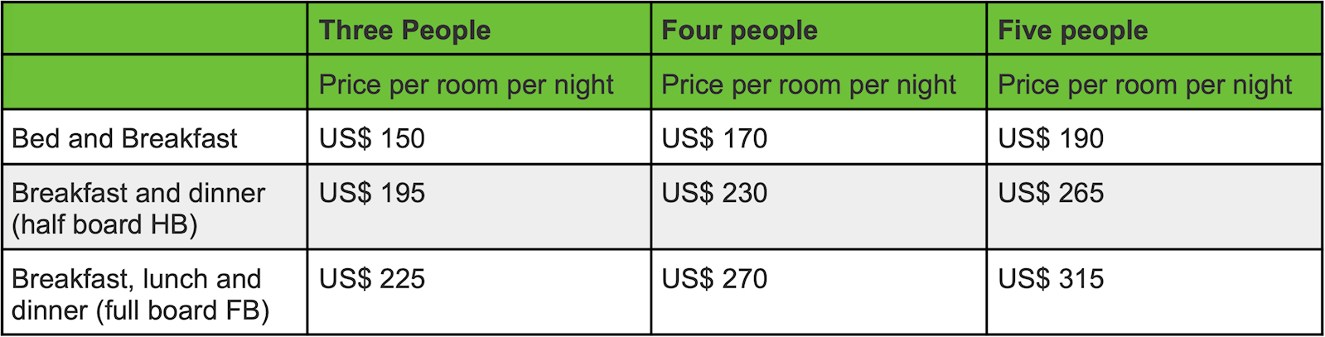
Task: Click 'Price per room per night' under Four people
Action: [808, 84]
